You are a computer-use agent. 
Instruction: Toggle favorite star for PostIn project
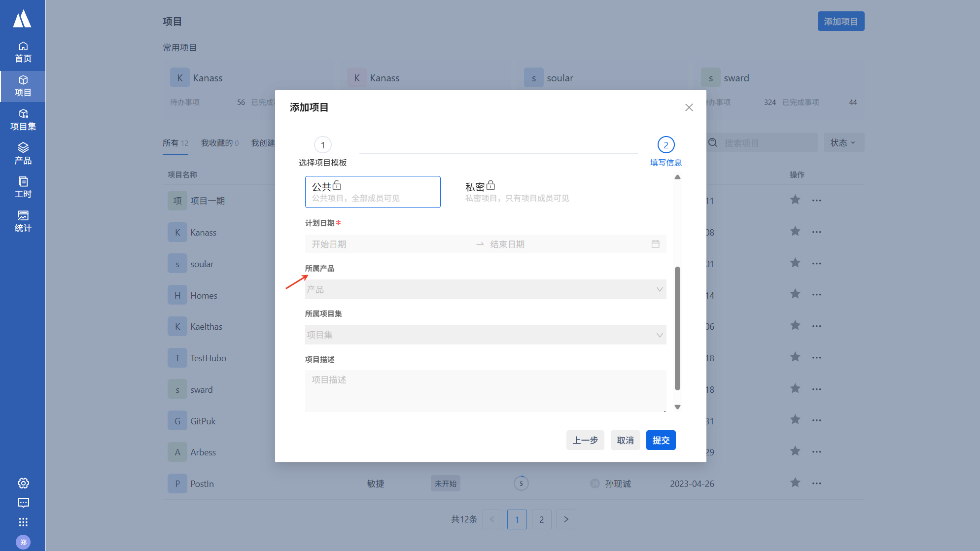click(x=795, y=483)
